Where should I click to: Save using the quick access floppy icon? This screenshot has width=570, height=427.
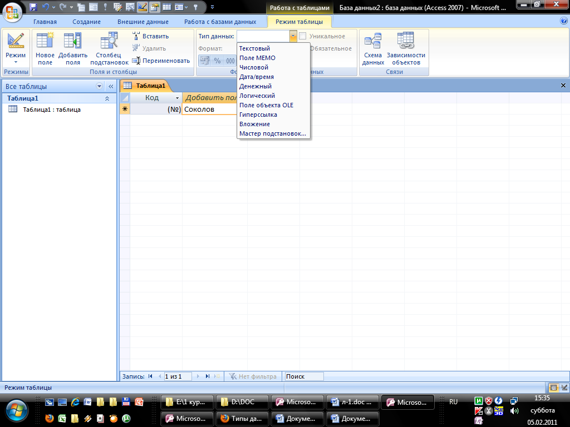point(33,7)
